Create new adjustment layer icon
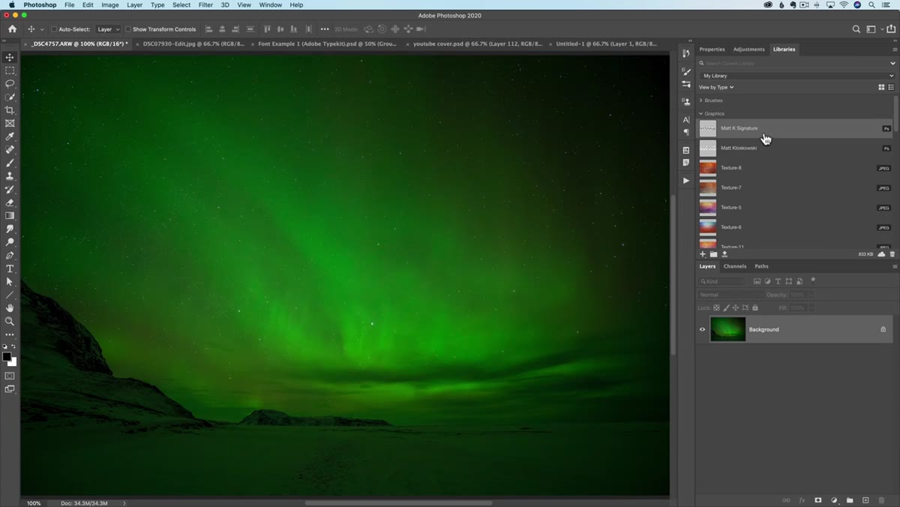 (x=834, y=500)
